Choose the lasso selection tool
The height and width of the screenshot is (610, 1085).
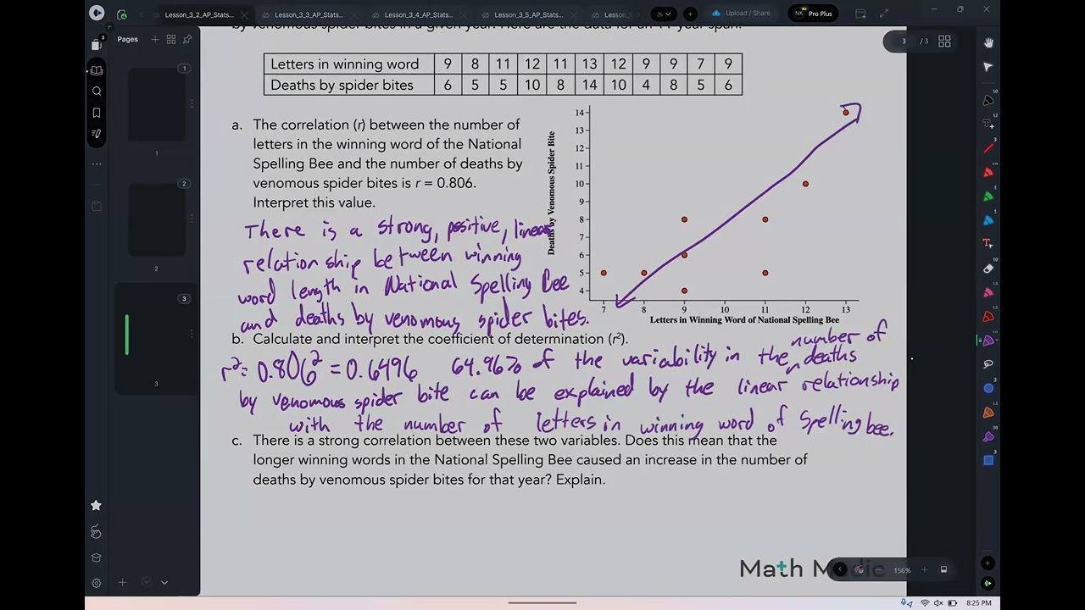988,364
